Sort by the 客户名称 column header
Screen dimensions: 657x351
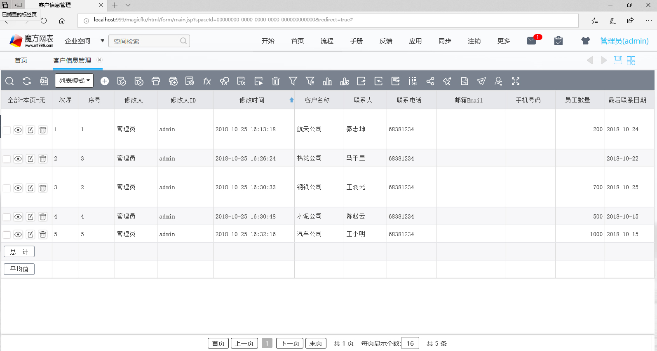coord(317,100)
